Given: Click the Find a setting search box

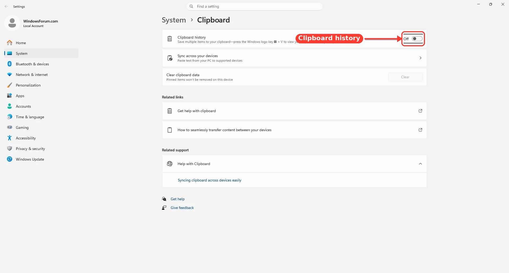Looking at the screenshot, I should [254, 6].
